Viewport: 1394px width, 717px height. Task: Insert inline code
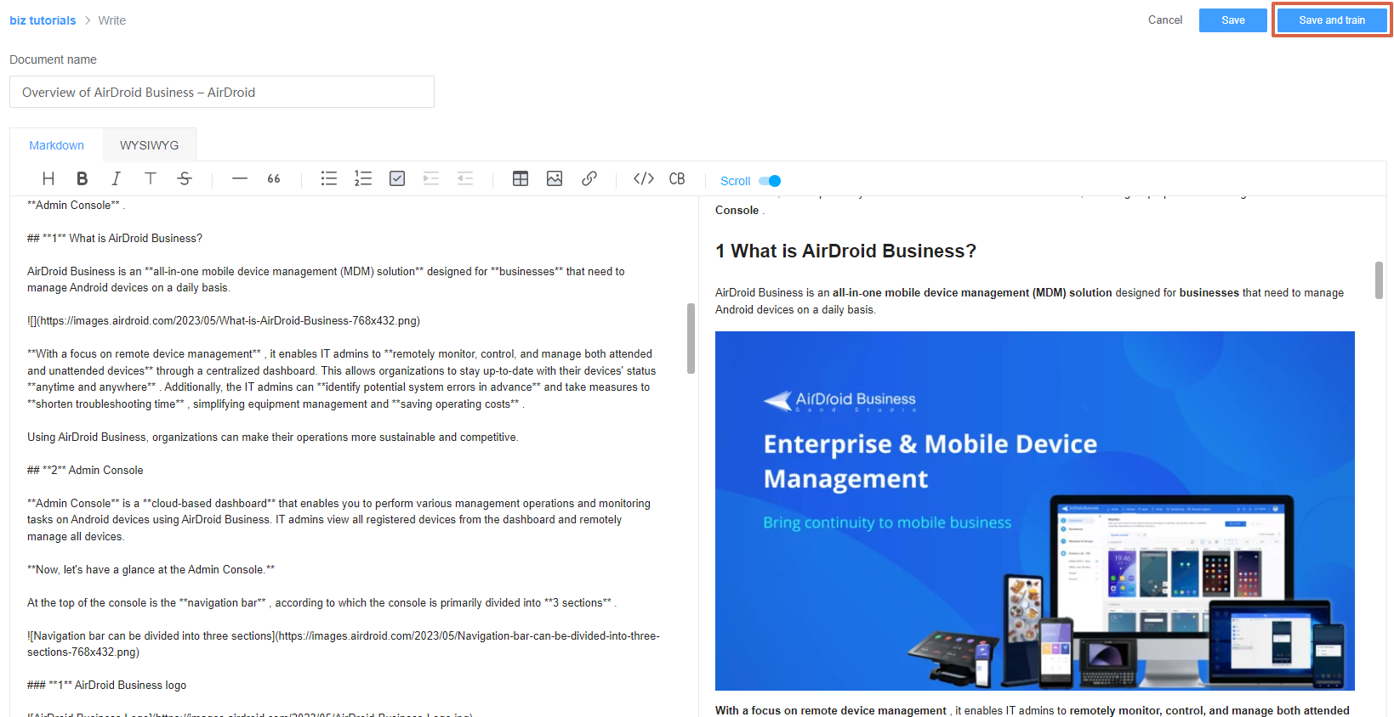[644, 178]
